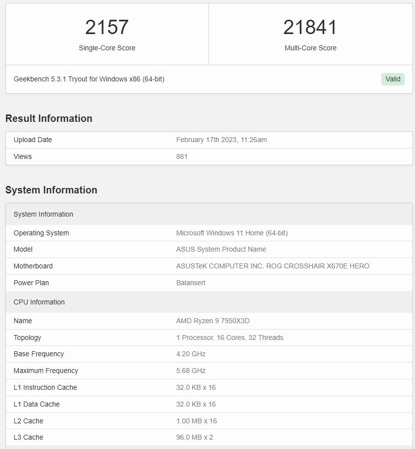Open the Result Information section
Viewport: 415px width, 449px height.
coord(49,118)
